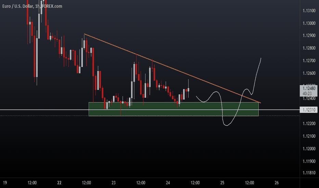Click the date label 24 on time axis

(x=168, y=183)
